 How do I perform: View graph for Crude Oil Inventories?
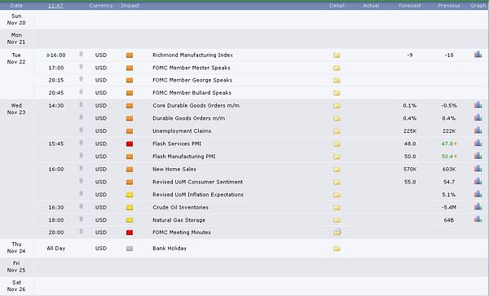478,207
